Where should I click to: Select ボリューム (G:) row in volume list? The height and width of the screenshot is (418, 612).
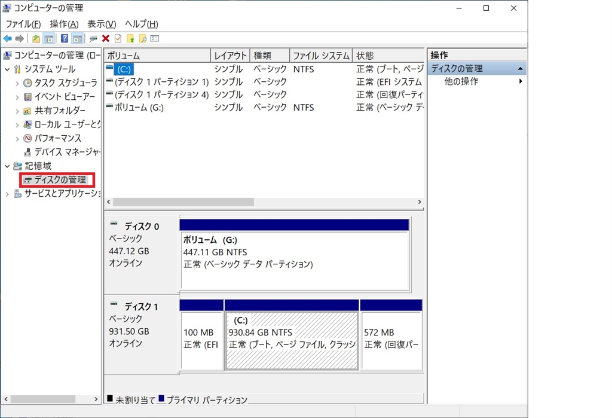point(264,108)
